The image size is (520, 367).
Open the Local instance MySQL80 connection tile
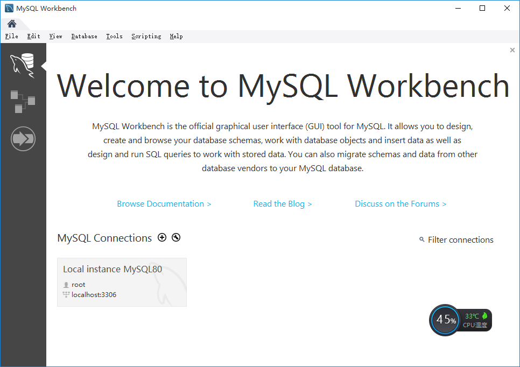click(x=122, y=282)
